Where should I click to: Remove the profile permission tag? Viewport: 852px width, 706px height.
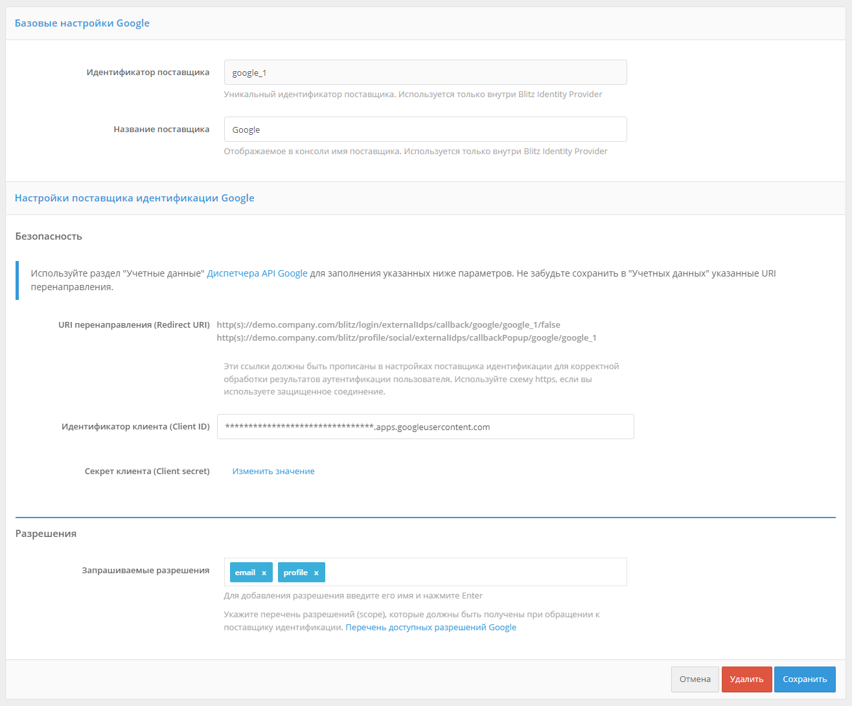[316, 573]
